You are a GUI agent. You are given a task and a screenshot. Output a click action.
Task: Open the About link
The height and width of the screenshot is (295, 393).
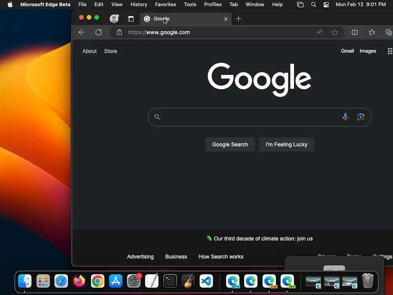pyautogui.click(x=89, y=51)
